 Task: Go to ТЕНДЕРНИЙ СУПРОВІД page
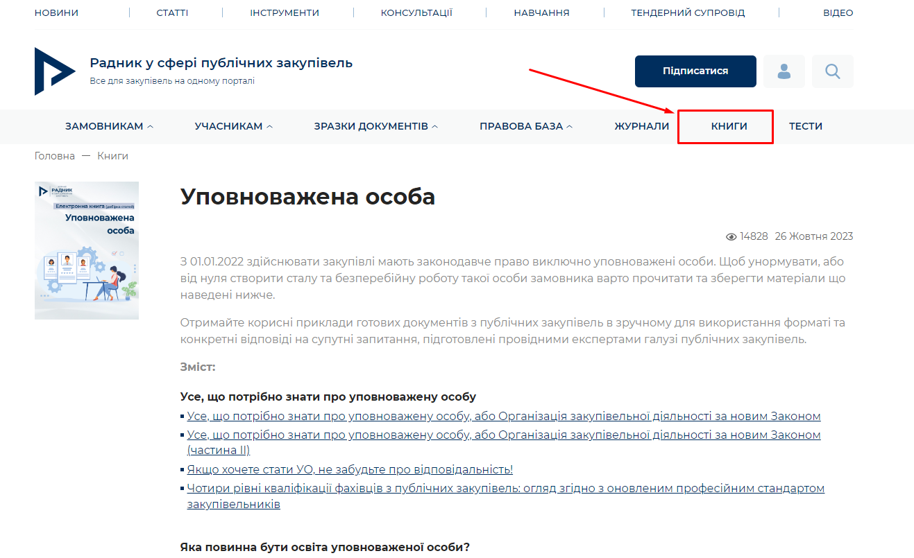(x=687, y=12)
